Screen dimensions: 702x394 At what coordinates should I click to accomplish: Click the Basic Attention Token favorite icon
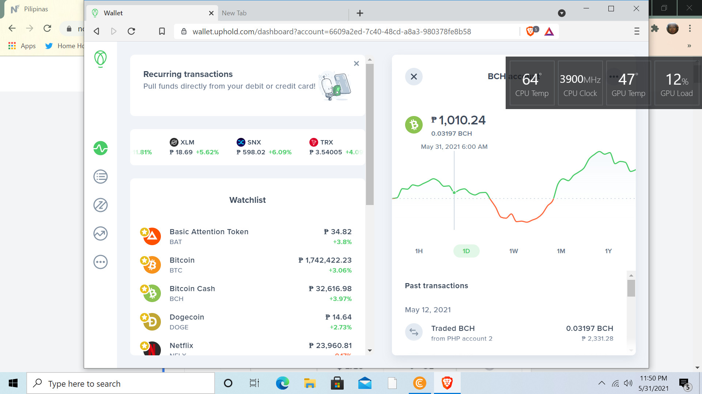(144, 232)
